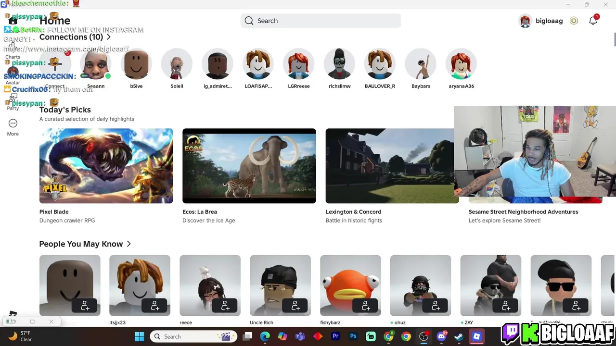Open Copilot in the taskbar

pos(282,336)
